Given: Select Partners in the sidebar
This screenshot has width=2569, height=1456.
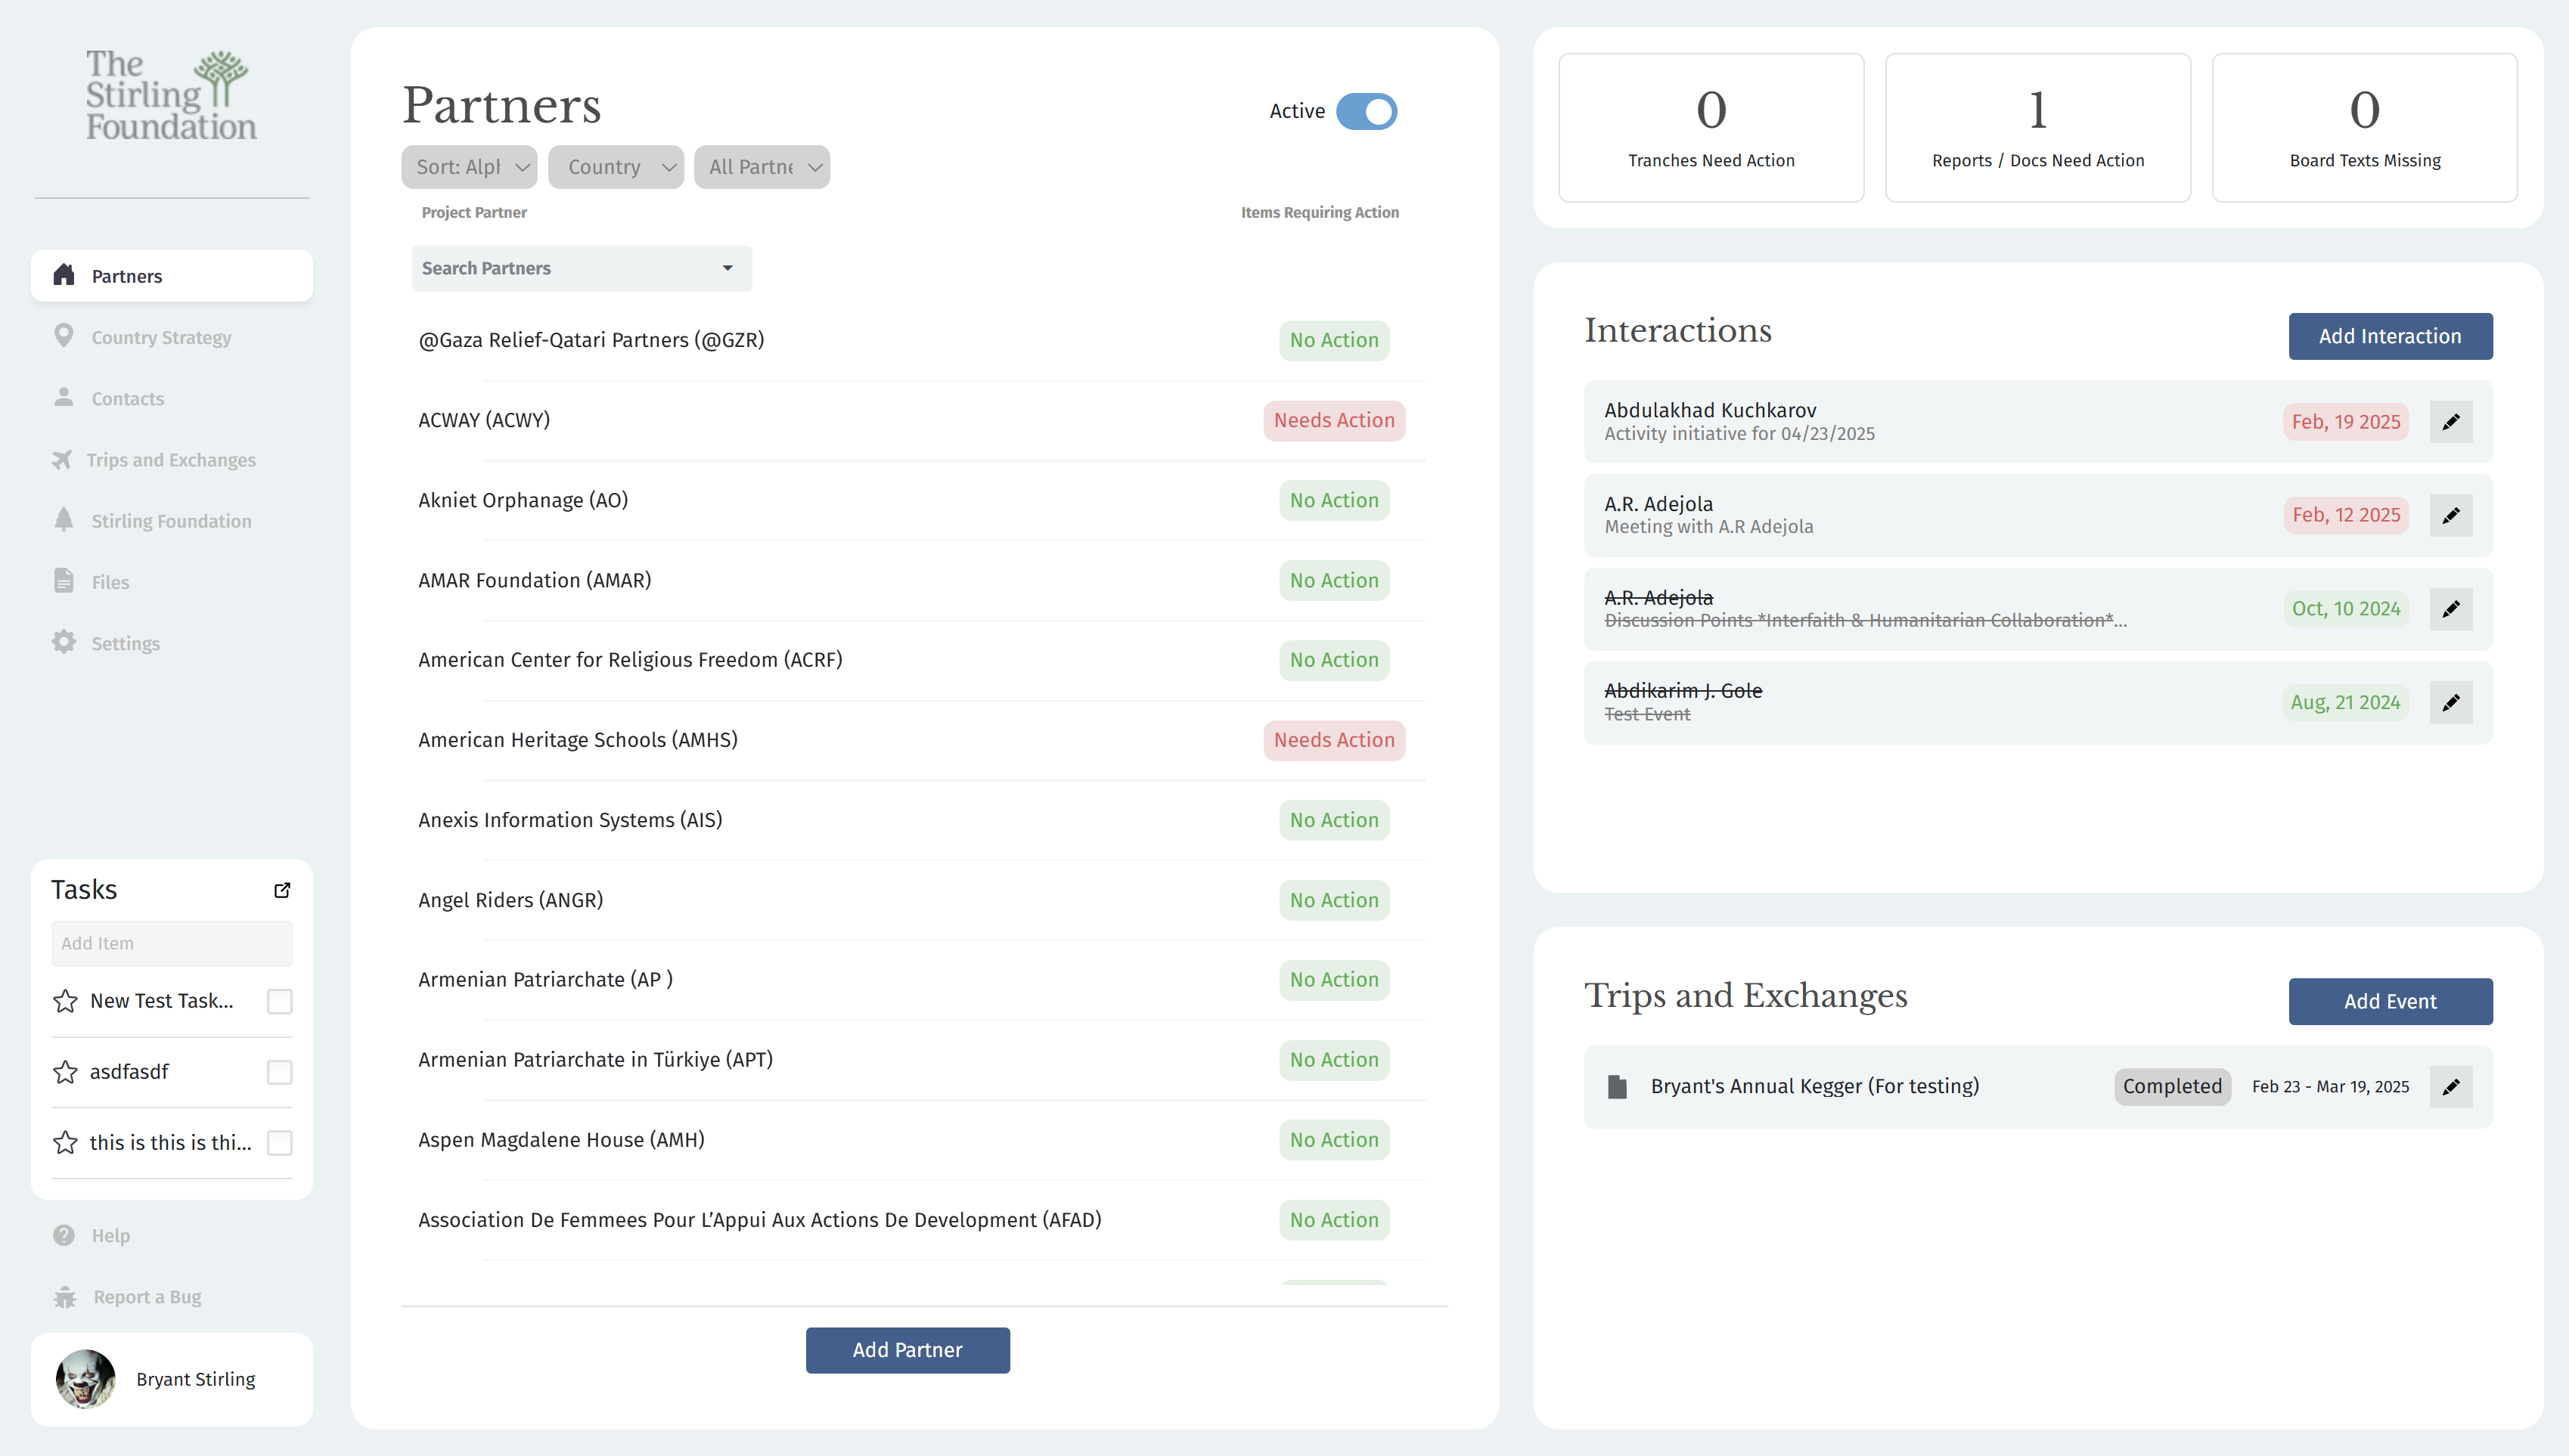Looking at the screenshot, I should click(x=127, y=275).
